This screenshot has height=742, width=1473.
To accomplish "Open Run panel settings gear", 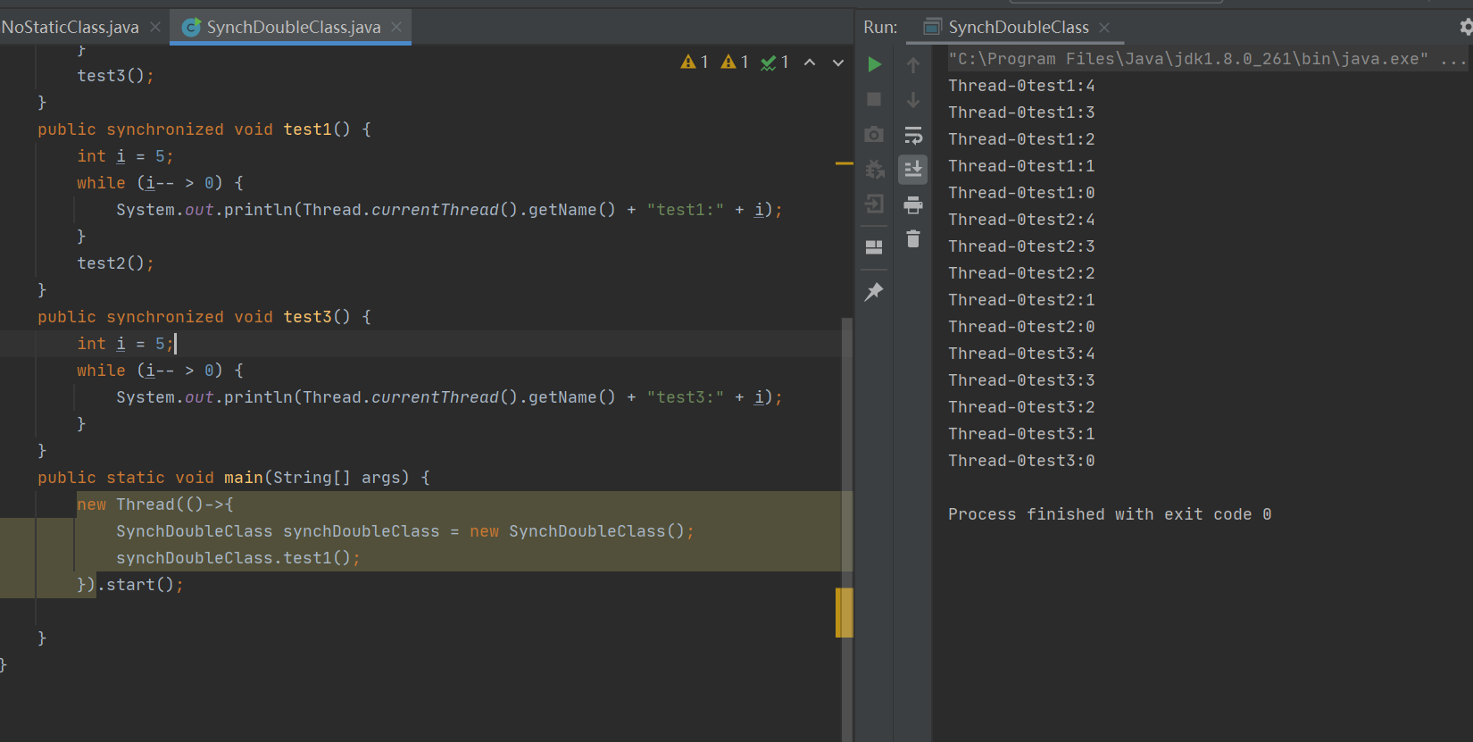I will 1466,28.
